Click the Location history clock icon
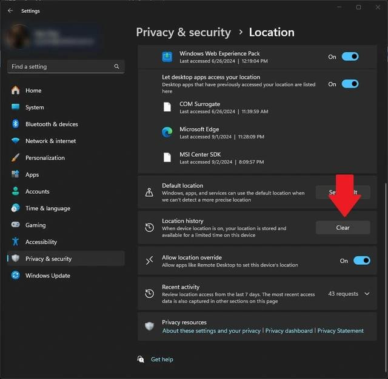This screenshot has height=379, width=388. pyautogui.click(x=149, y=228)
